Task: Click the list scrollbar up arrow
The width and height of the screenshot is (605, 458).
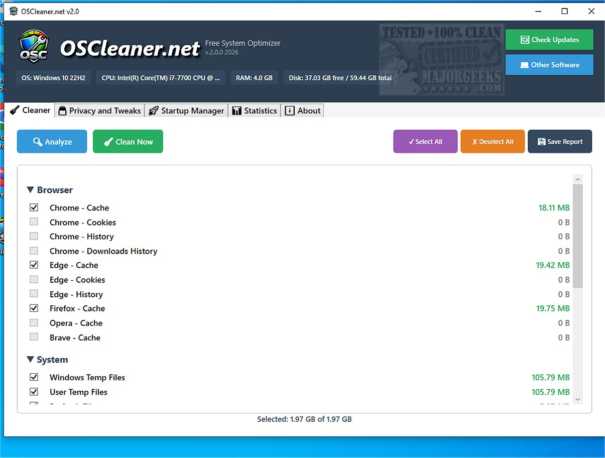Action: (x=578, y=179)
